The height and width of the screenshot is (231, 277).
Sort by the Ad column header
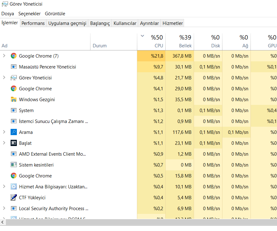45,42
